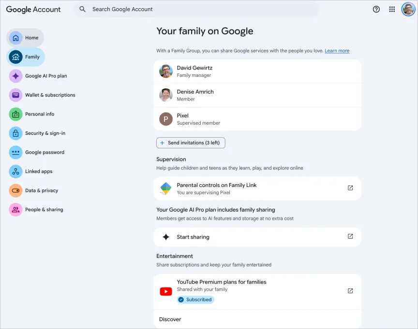Select Family menu label

click(x=32, y=57)
